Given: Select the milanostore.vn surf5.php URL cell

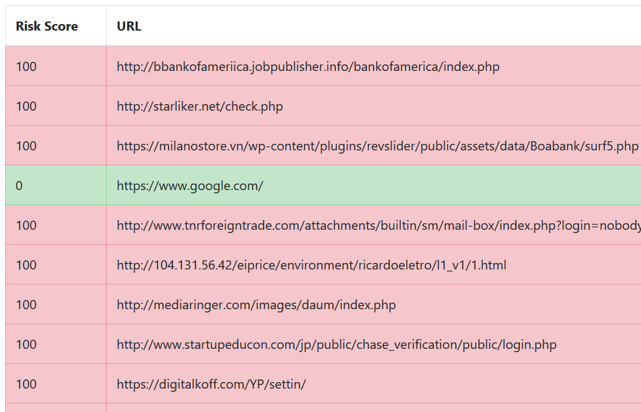Looking at the screenshot, I should (374, 146).
